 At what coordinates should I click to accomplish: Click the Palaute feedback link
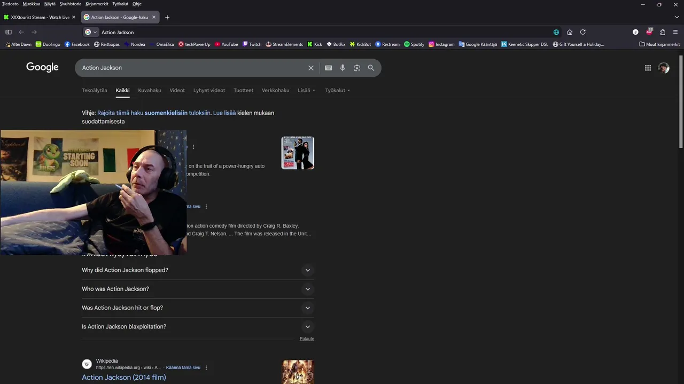[307, 339]
